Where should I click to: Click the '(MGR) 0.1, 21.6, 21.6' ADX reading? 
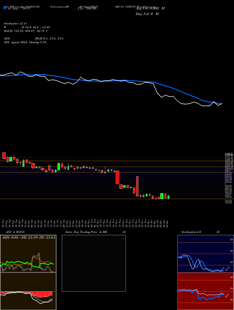point(49,39)
